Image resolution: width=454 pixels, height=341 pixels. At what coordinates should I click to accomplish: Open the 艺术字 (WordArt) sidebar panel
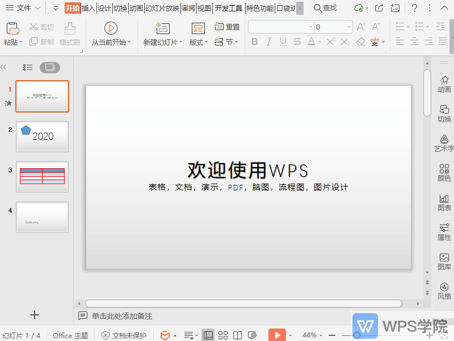point(444,142)
